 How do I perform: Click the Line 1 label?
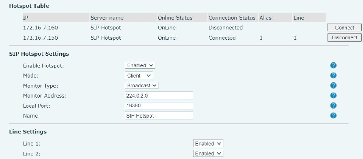click(32, 144)
